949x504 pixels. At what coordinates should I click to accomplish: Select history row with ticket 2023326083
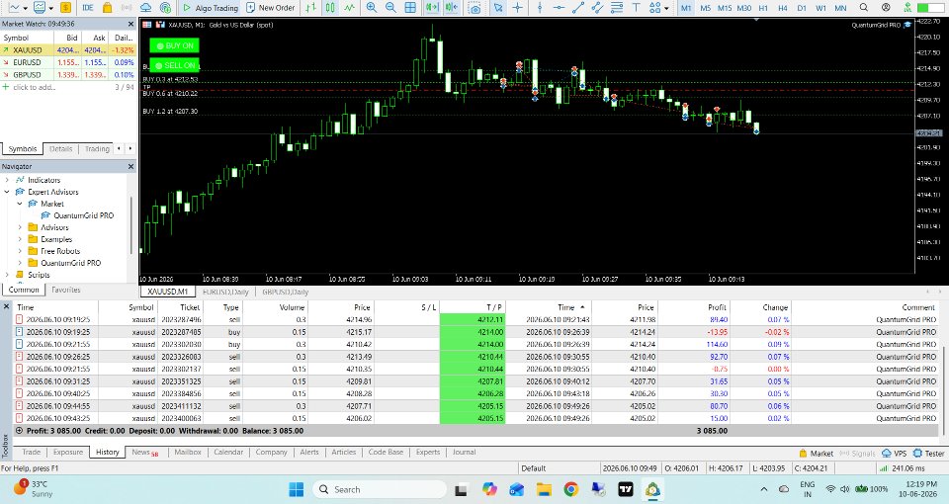coord(475,357)
